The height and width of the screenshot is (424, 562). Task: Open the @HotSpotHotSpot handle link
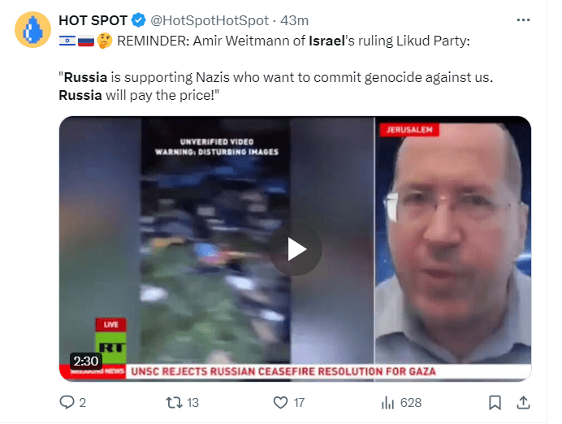pyautogui.click(x=210, y=20)
